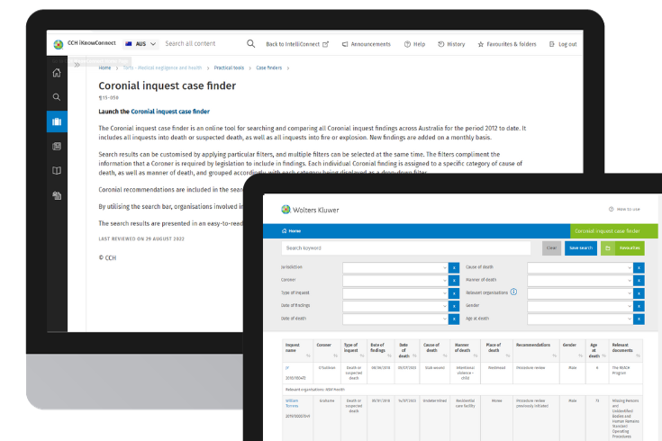Screen dimensions: 662x441
Task: Click the search magnifier icon in top bar
Action: 250,43
